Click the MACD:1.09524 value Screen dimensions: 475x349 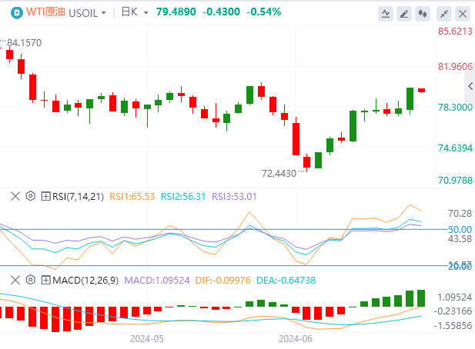tap(157, 281)
